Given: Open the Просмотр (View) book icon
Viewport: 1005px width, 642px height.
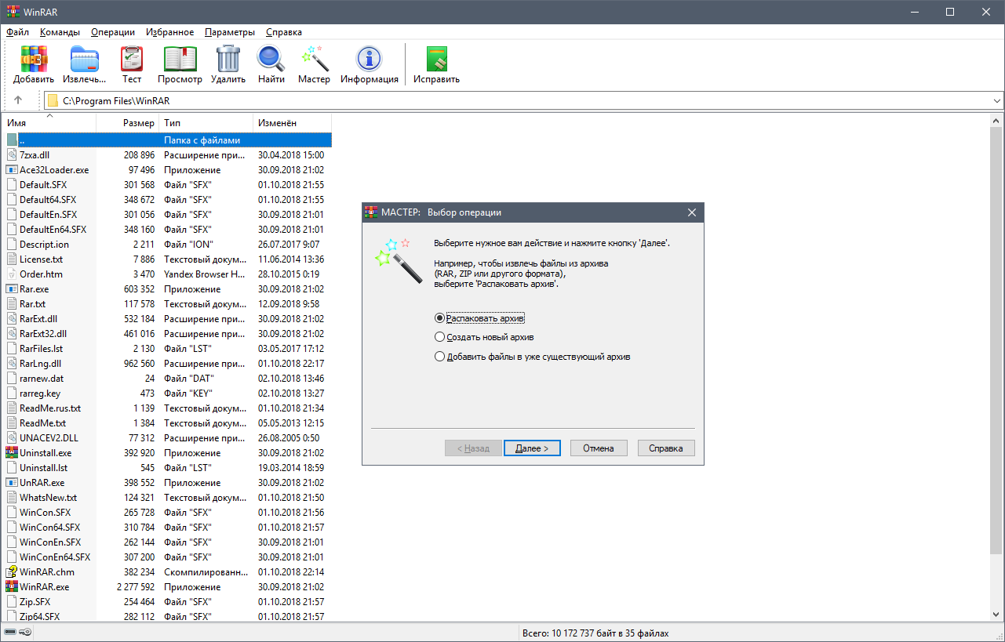Looking at the screenshot, I should (180, 60).
